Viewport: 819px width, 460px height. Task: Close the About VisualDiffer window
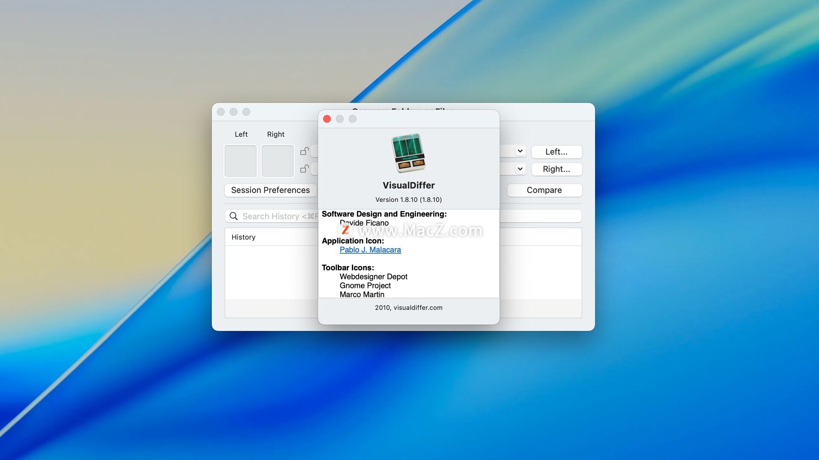pyautogui.click(x=327, y=119)
